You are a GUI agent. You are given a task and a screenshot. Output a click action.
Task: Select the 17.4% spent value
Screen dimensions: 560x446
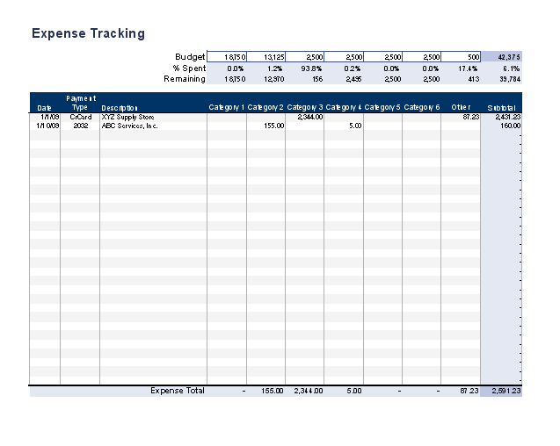pos(462,68)
